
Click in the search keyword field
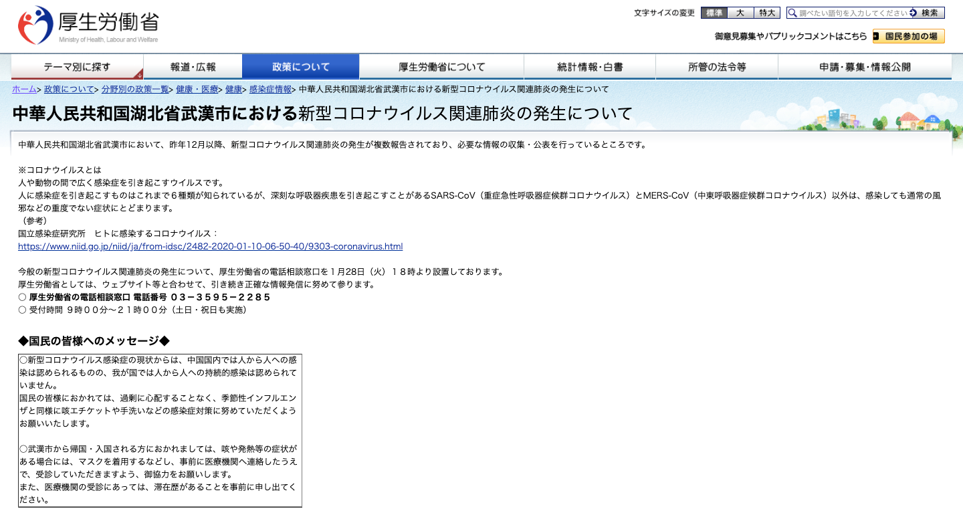point(853,13)
